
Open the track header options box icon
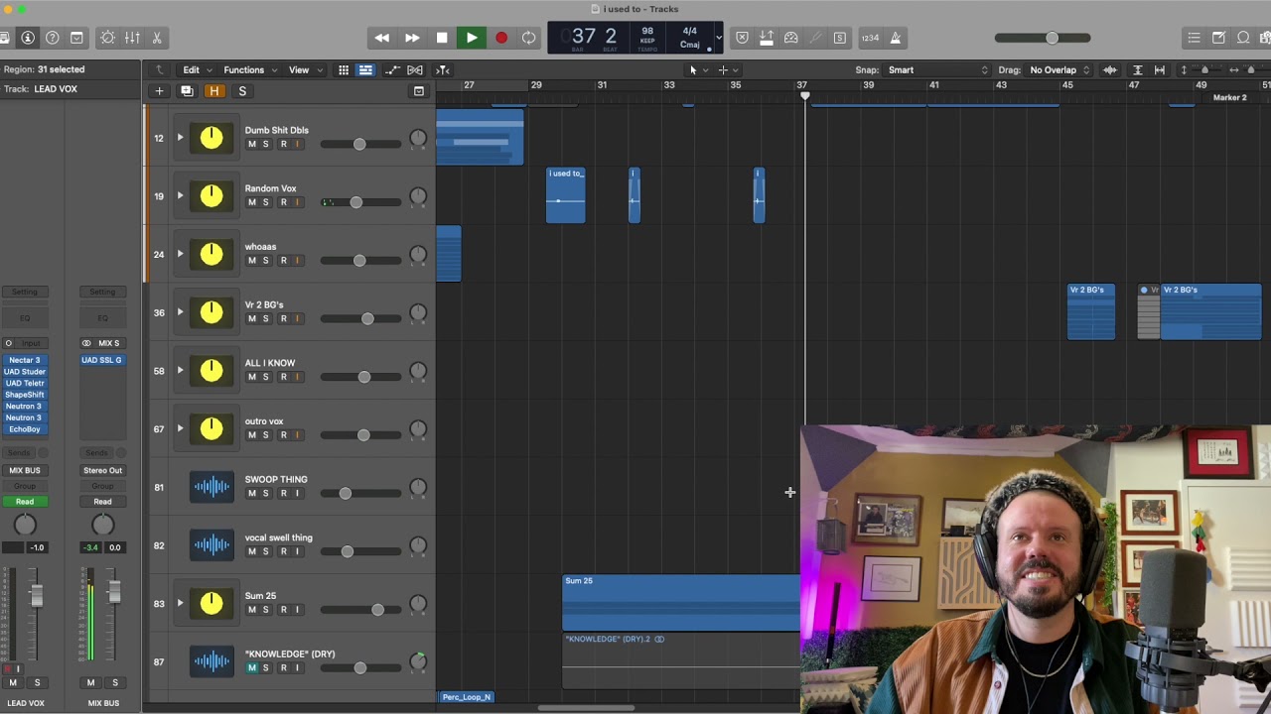(419, 91)
